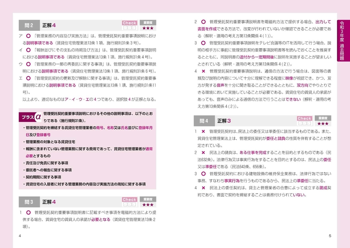
Task: Click the 問4 header label
Action: point(204,121)
